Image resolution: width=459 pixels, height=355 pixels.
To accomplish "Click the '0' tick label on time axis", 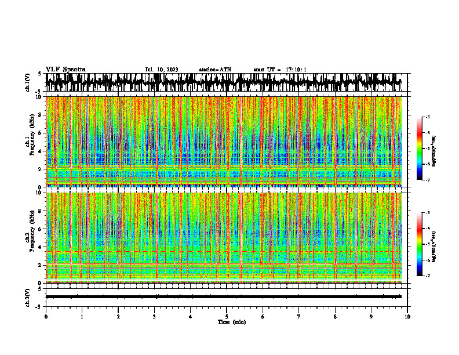I will (46, 317).
